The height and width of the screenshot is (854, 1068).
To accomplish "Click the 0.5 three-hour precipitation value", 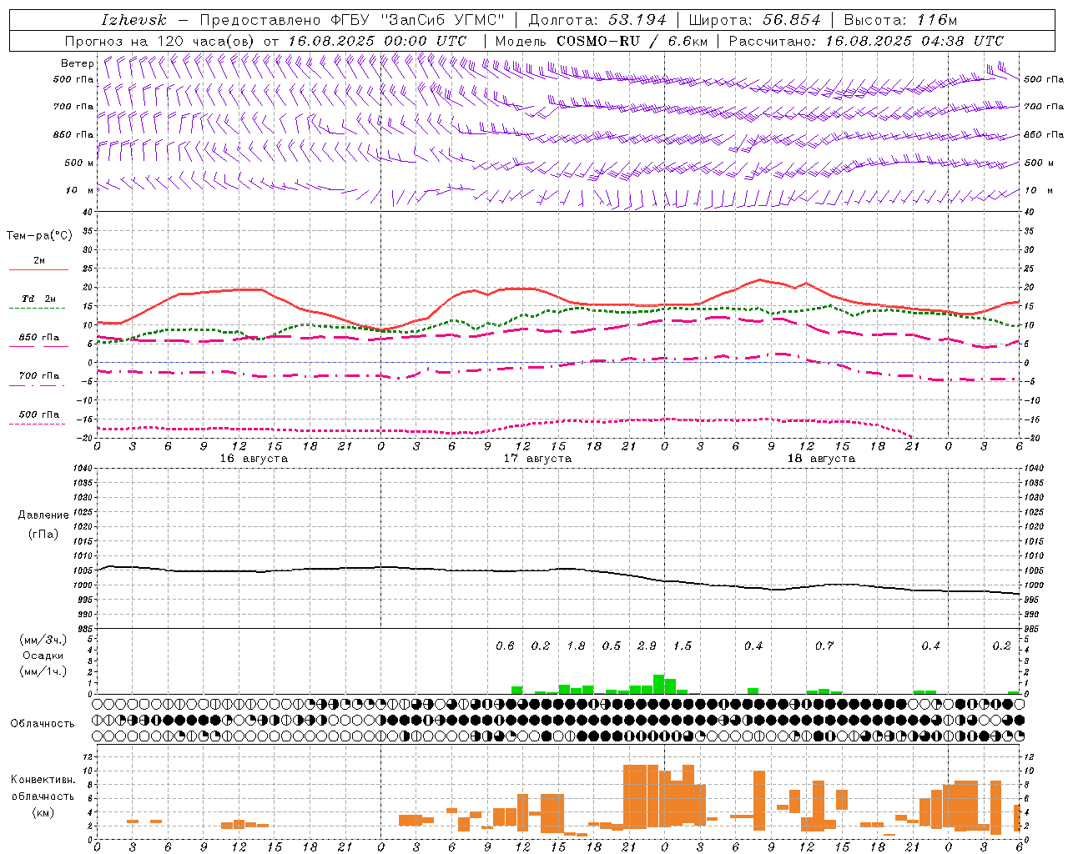I will pos(612,646).
